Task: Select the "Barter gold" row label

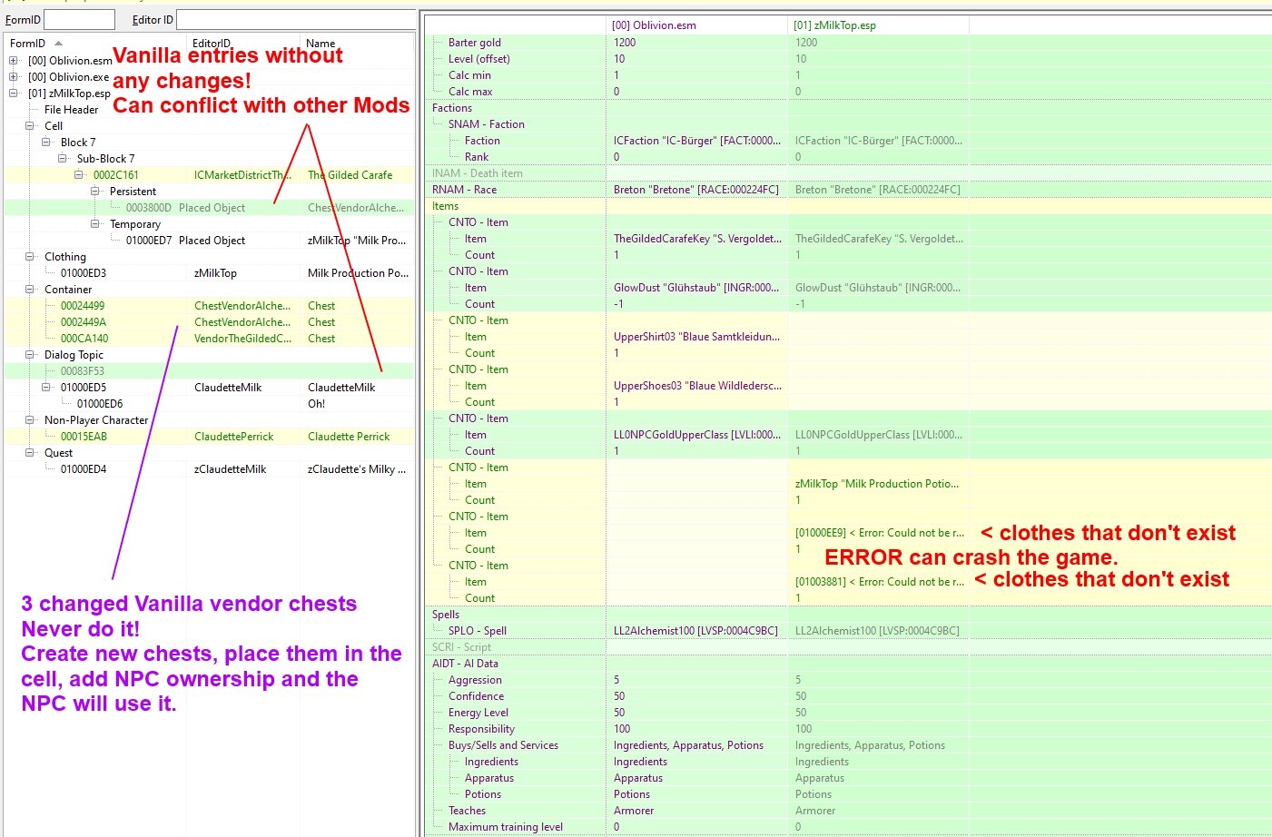Action: click(x=475, y=43)
